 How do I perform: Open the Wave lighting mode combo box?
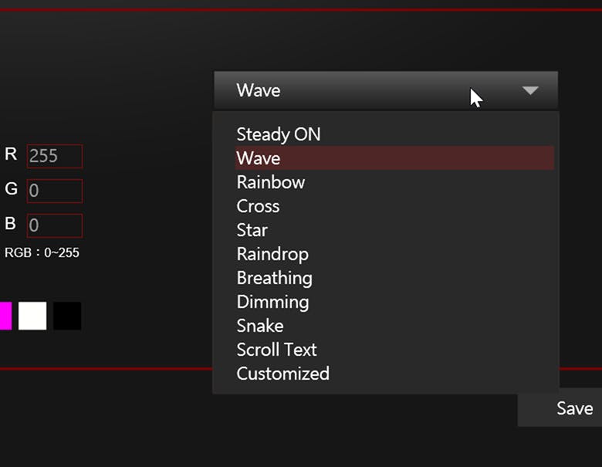click(386, 90)
